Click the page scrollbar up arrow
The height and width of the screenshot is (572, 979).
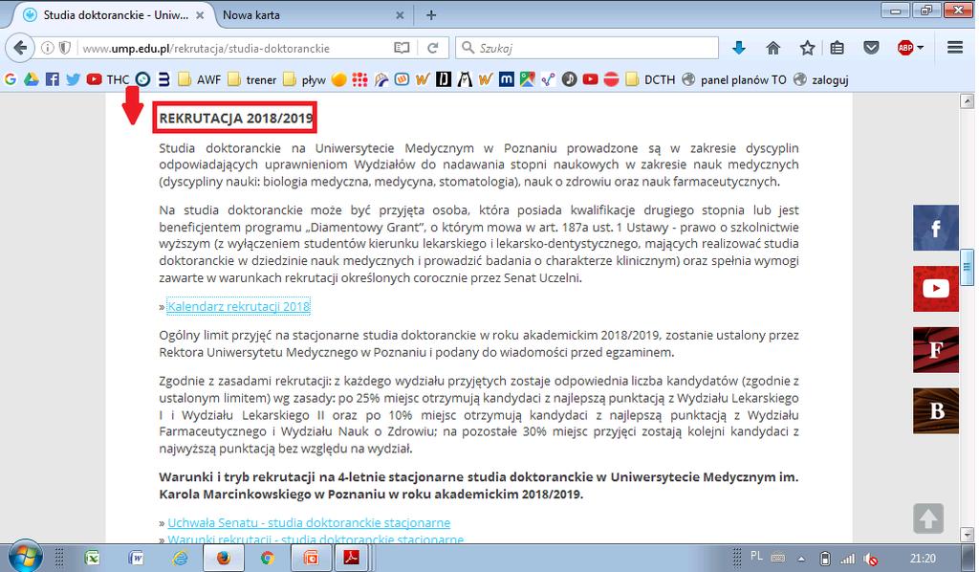point(967,101)
